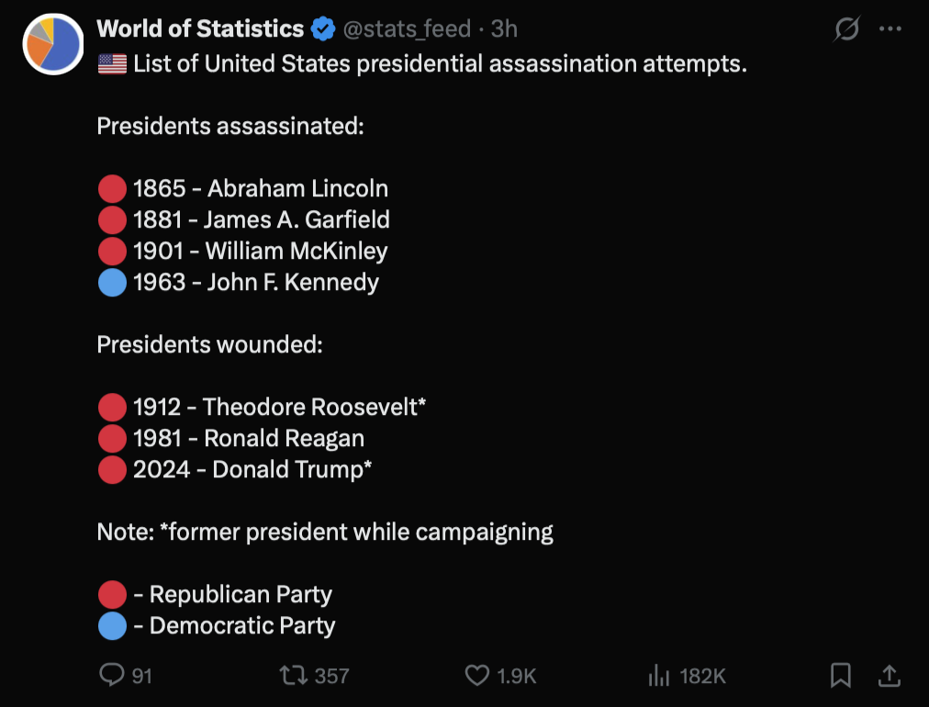Click the 182K views count
Viewport: 929px width, 707px height.
(703, 677)
